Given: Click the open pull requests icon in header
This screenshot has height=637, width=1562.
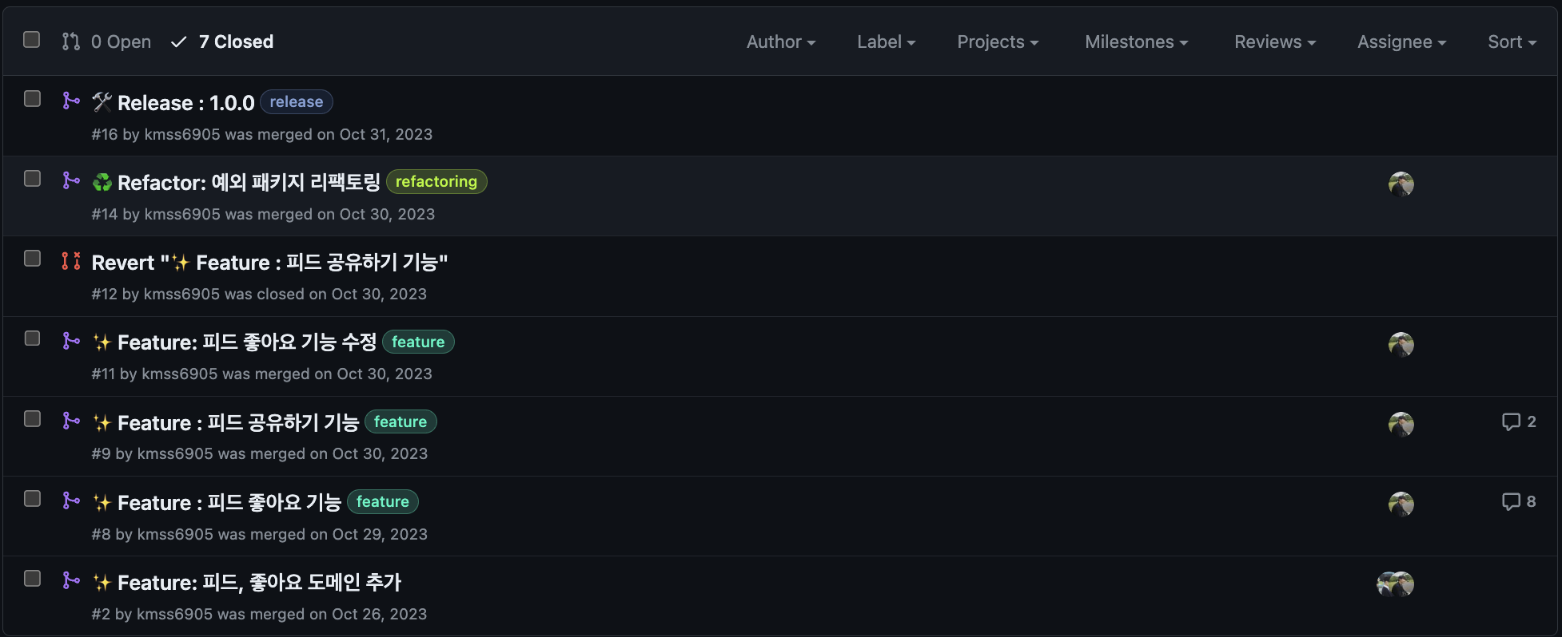Looking at the screenshot, I should tap(71, 42).
